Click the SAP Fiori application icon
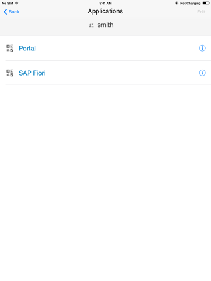Screen dimensions: 211x281 [x=10, y=73]
